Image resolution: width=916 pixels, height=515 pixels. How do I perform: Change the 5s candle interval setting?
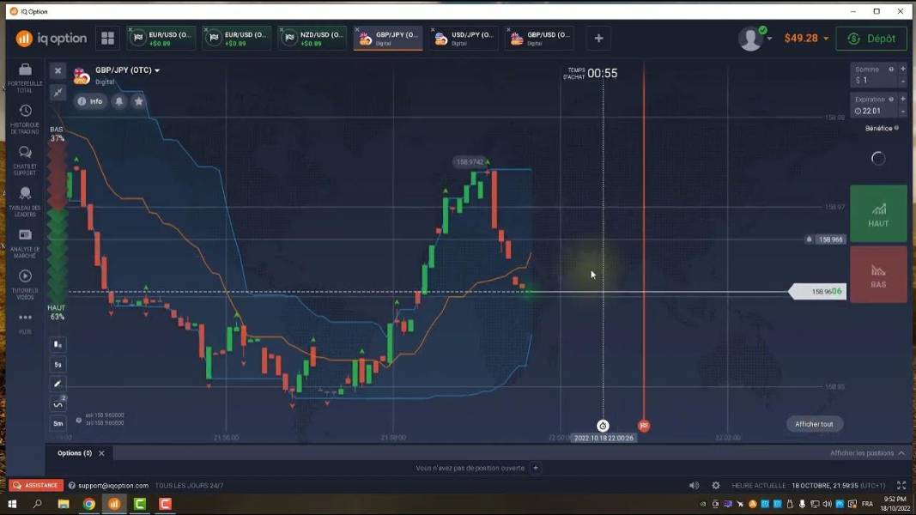[x=58, y=364]
